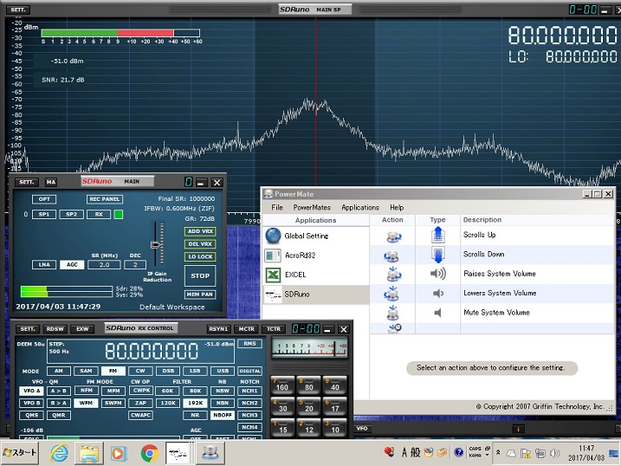Click the taskbar clock showing 11:47
Image resolution: width=621 pixels, height=466 pixels.
586,452
